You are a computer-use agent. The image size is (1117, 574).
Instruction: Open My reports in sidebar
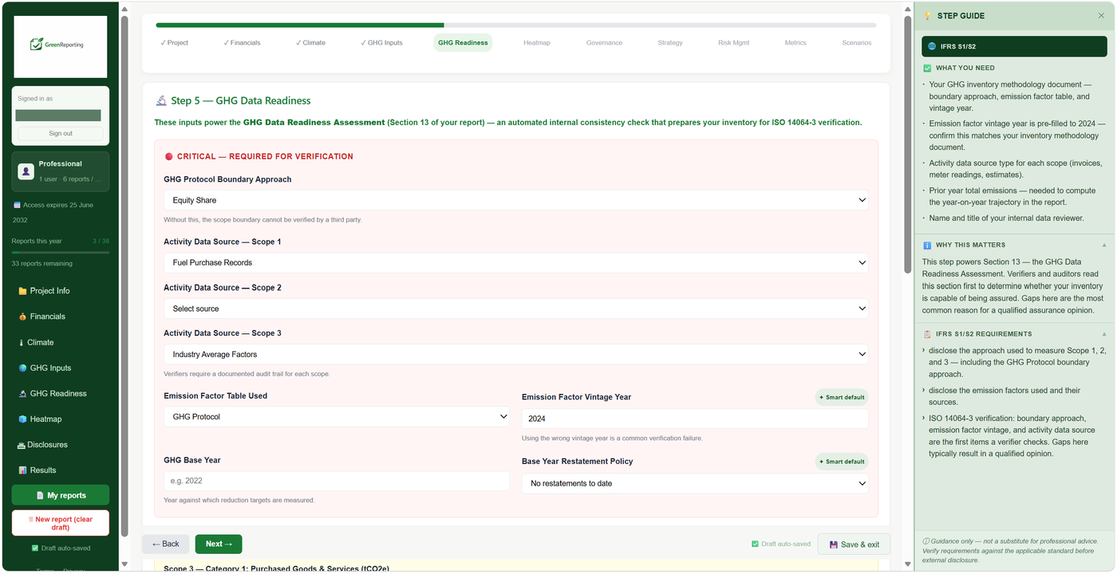(61, 496)
